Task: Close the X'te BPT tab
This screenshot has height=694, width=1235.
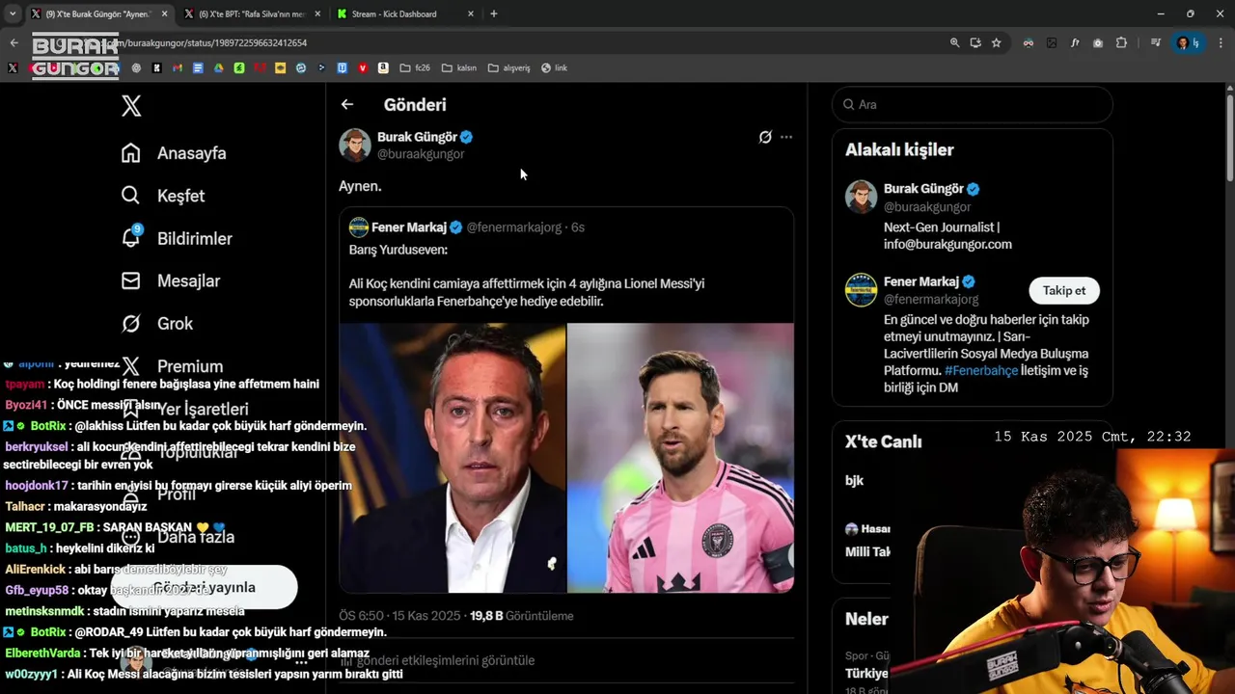Action: pyautogui.click(x=316, y=13)
